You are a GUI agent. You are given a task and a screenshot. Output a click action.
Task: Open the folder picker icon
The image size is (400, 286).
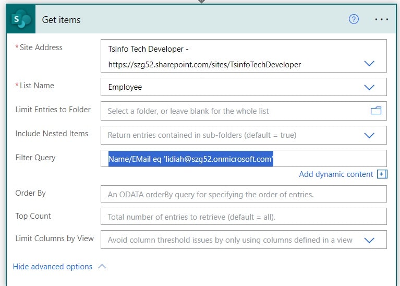[376, 111]
